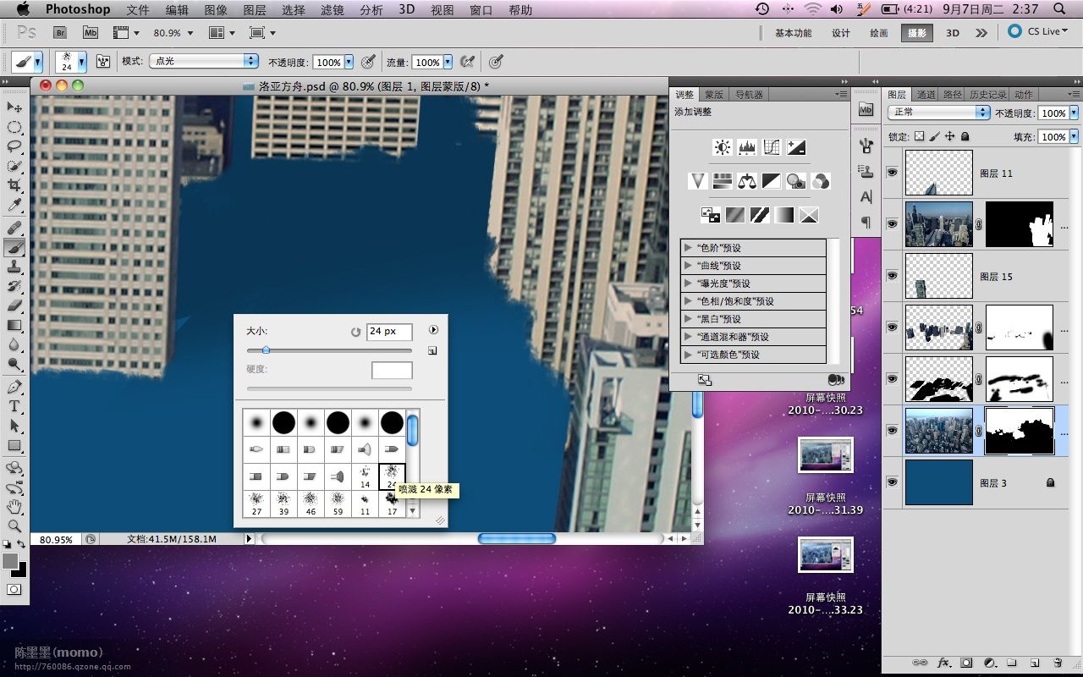Switch to the 蒙版 tab
Screen dimensions: 1083x677
[x=714, y=95]
